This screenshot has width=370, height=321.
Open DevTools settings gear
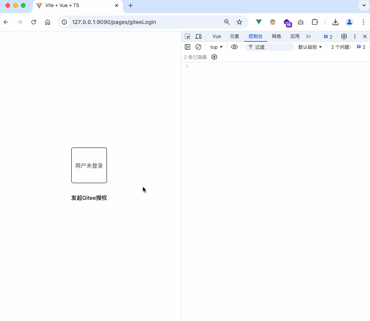click(344, 36)
